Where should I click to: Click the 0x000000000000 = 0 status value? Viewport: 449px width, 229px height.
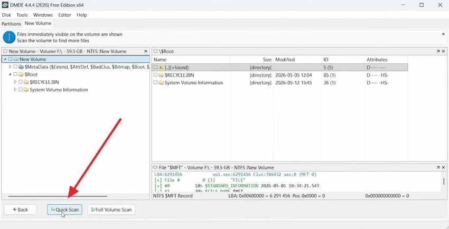[x=387, y=196]
